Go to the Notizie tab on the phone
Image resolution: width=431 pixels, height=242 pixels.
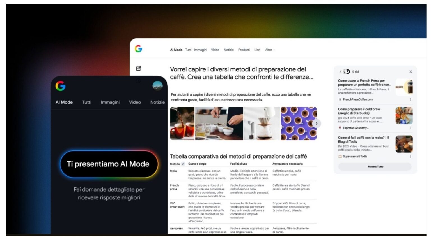coord(157,102)
